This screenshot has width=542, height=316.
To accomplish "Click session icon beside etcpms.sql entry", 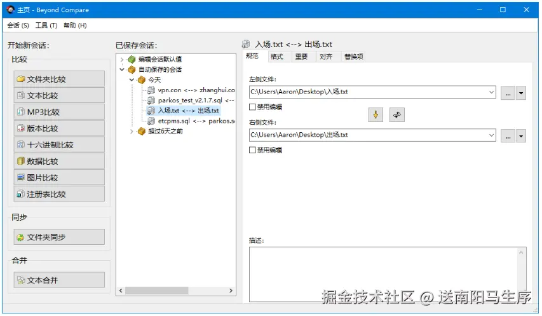I will click(x=151, y=121).
